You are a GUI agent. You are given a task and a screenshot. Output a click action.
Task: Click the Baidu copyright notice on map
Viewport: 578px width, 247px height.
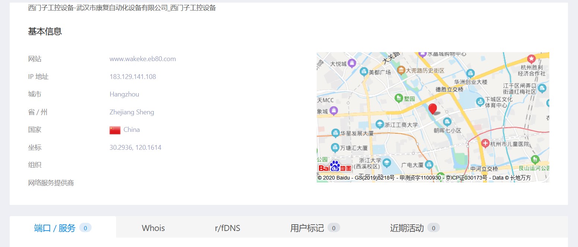click(x=424, y=178)
